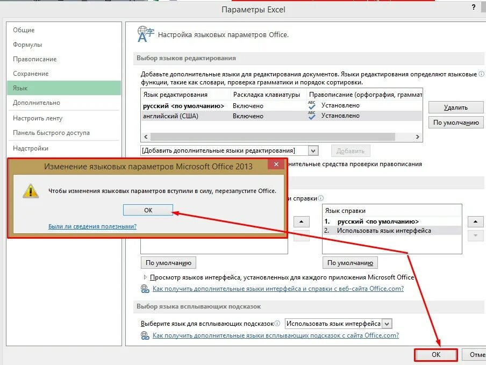Open link about interface languages from Office.com
The height and width of the screenshot is (365, 486).
coord(278,289)
